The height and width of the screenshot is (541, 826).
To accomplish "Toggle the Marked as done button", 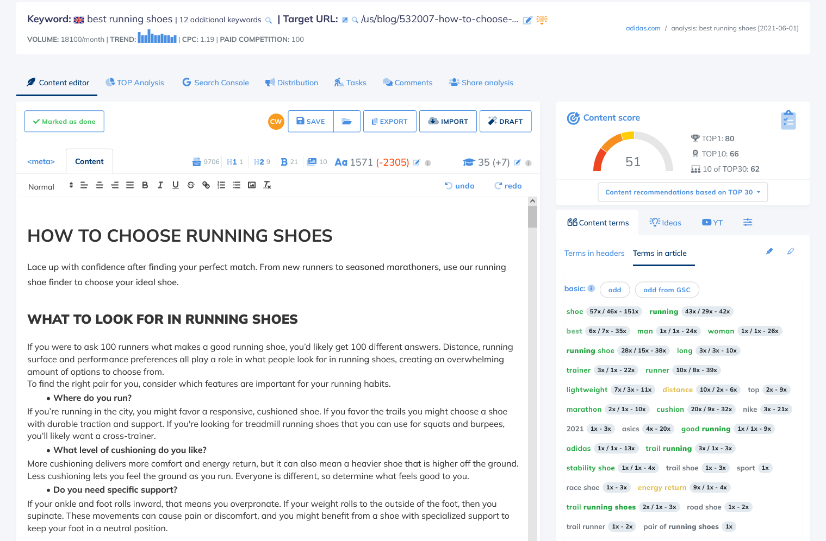I will pos(64,121).
